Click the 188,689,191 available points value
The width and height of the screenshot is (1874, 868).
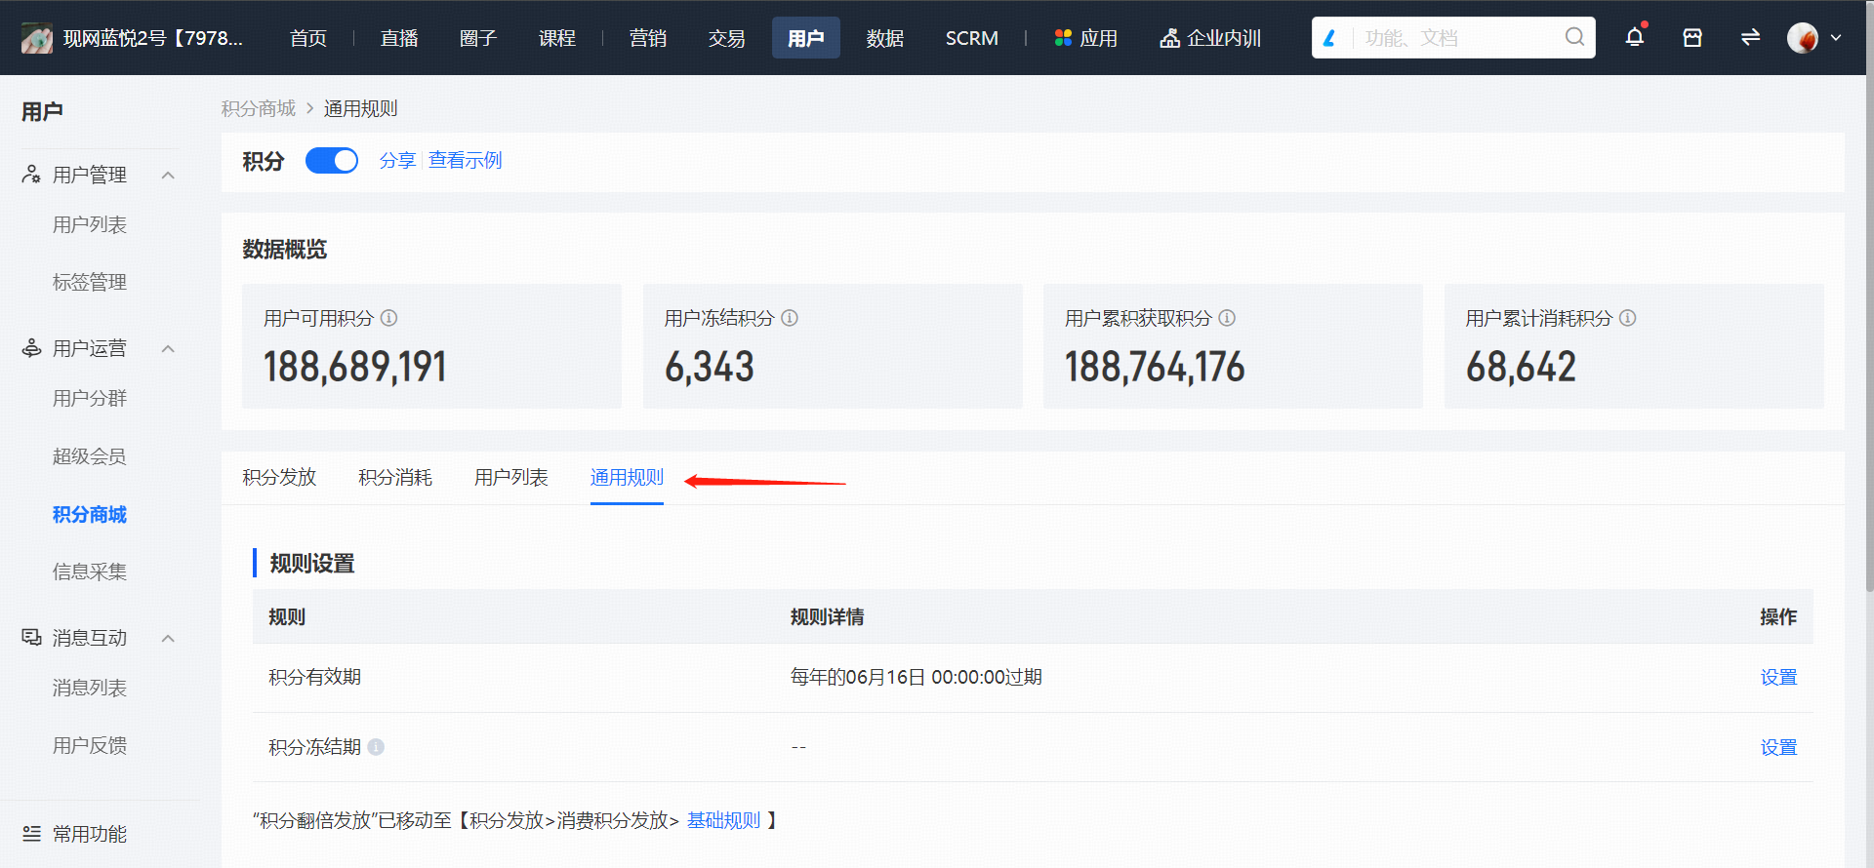(x=355, y=367)
